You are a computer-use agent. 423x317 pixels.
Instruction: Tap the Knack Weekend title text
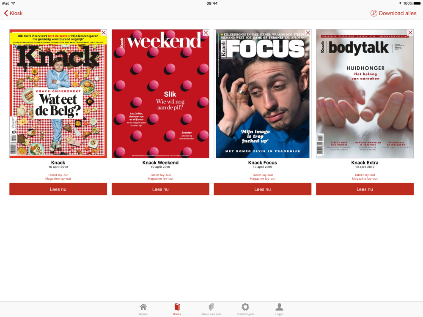(x=160, y=163)
